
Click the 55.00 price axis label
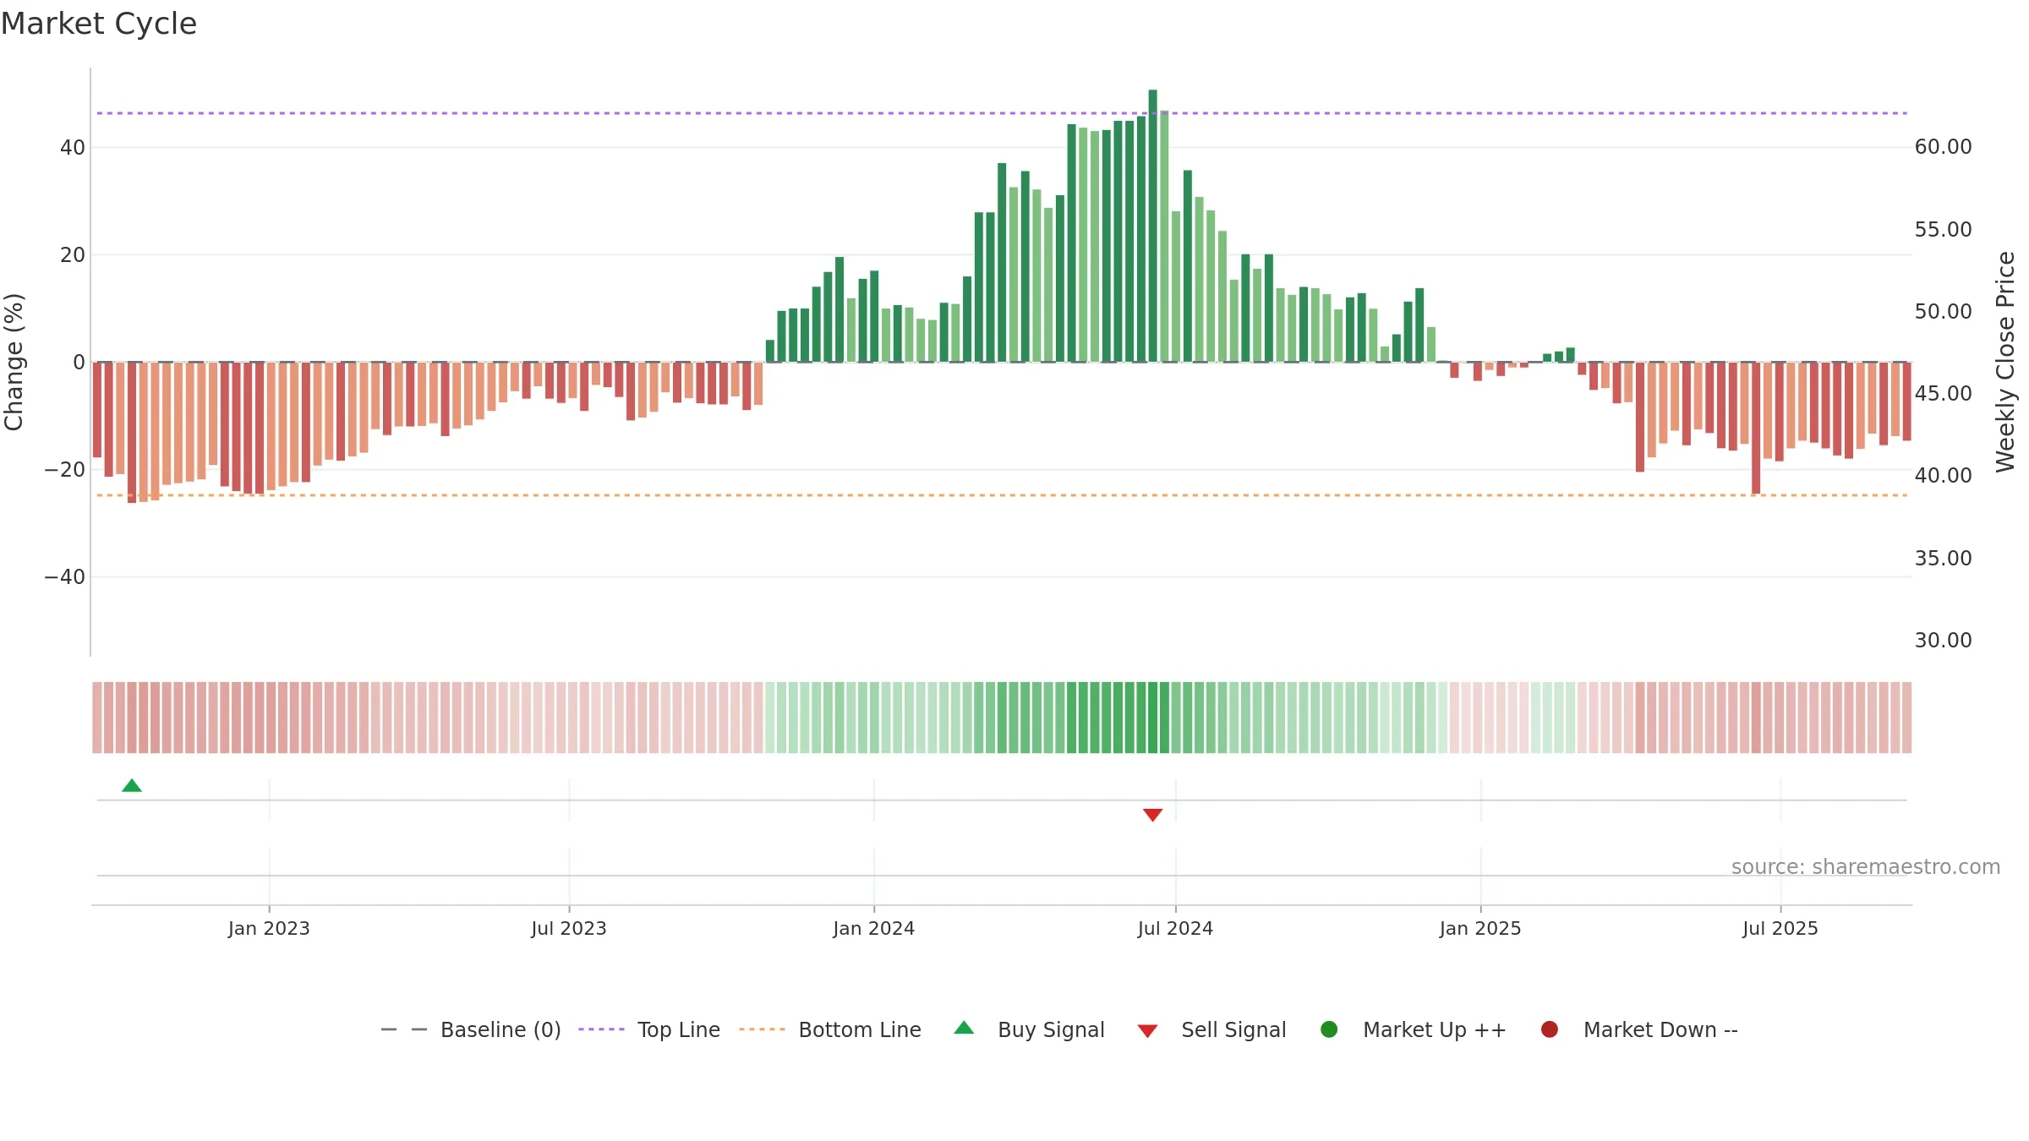pyautogui.click(x=1943, y=230)
